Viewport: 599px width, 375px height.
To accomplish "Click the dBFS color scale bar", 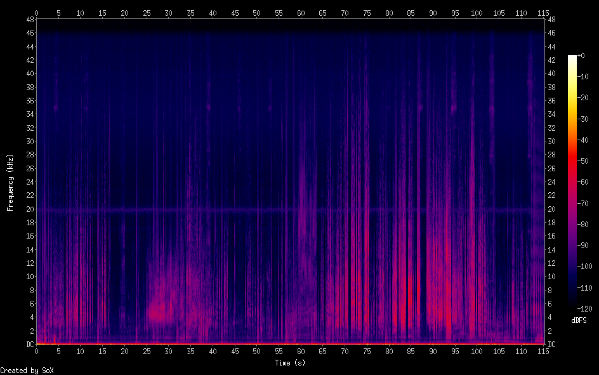I will [572, 182].
